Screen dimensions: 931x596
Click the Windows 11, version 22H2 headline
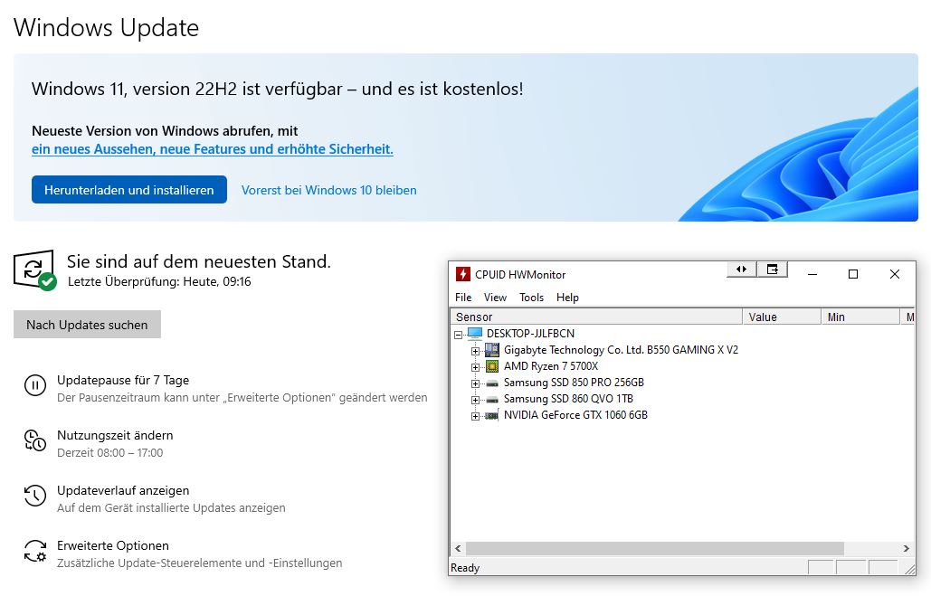[x=277, y=89]
